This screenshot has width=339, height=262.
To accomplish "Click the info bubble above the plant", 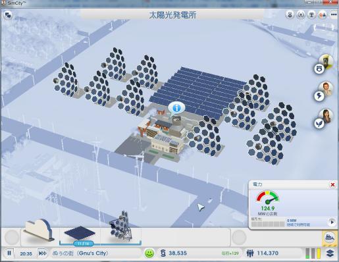I will pos(176,108).
